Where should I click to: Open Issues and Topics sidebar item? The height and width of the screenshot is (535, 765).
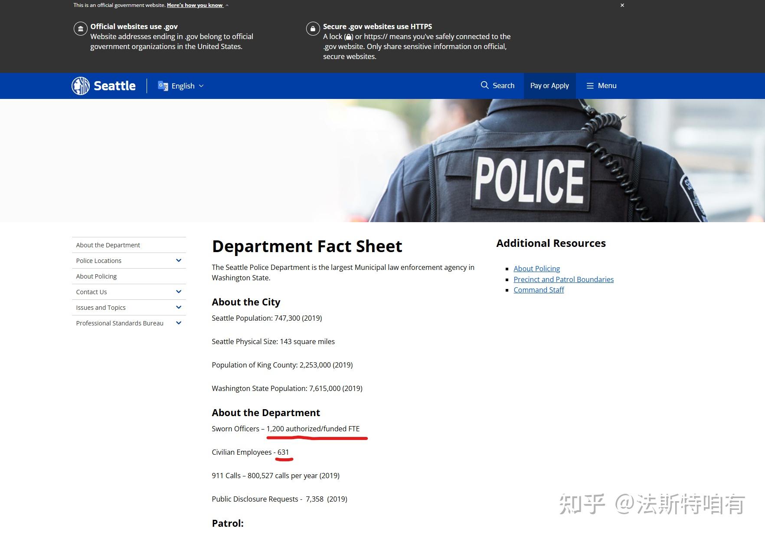click(x=101, y=308)
